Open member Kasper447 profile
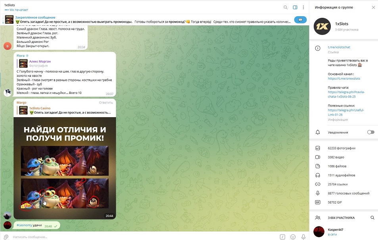The width and height of the screenshot is (378, 240). pyautogui.click(x=343, y=232)
